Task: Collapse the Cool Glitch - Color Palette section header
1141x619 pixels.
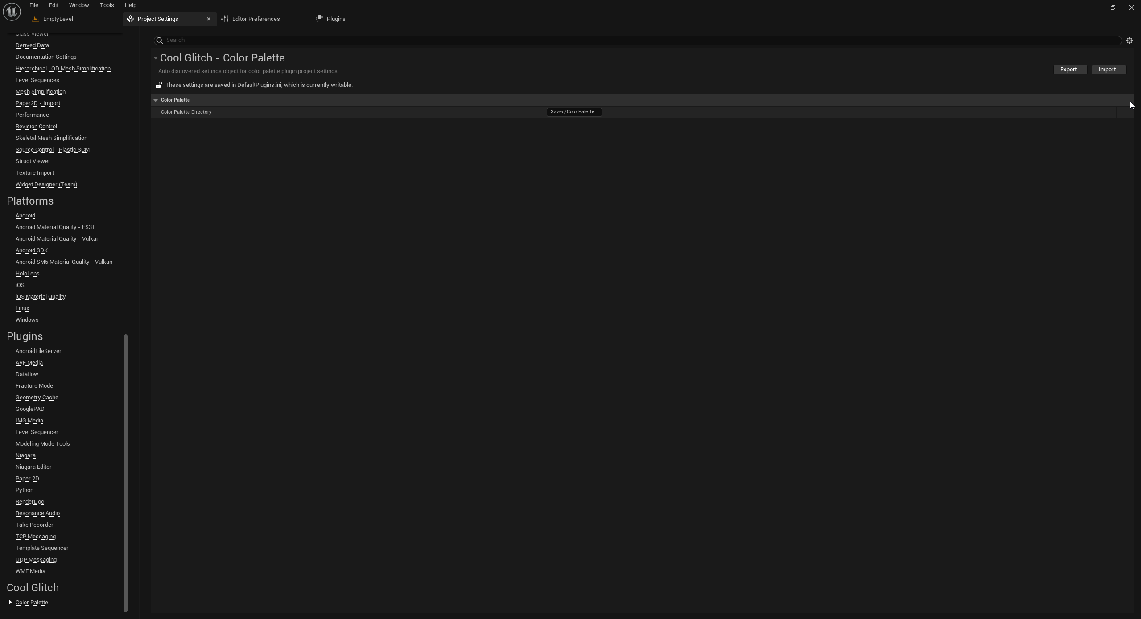Action: [155, 57]
